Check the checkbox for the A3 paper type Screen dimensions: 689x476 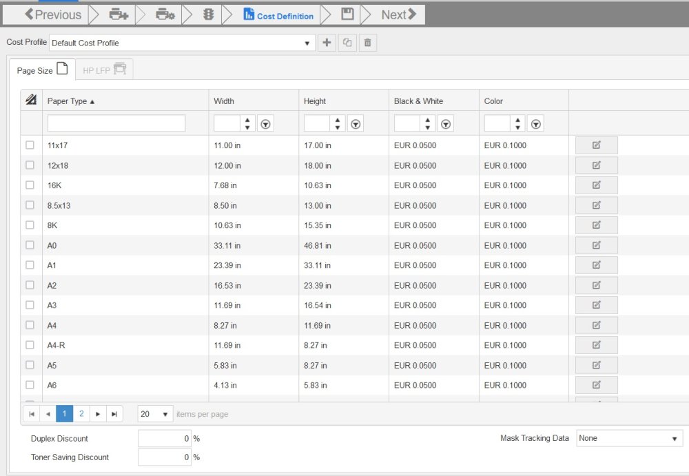coord(29,304)
